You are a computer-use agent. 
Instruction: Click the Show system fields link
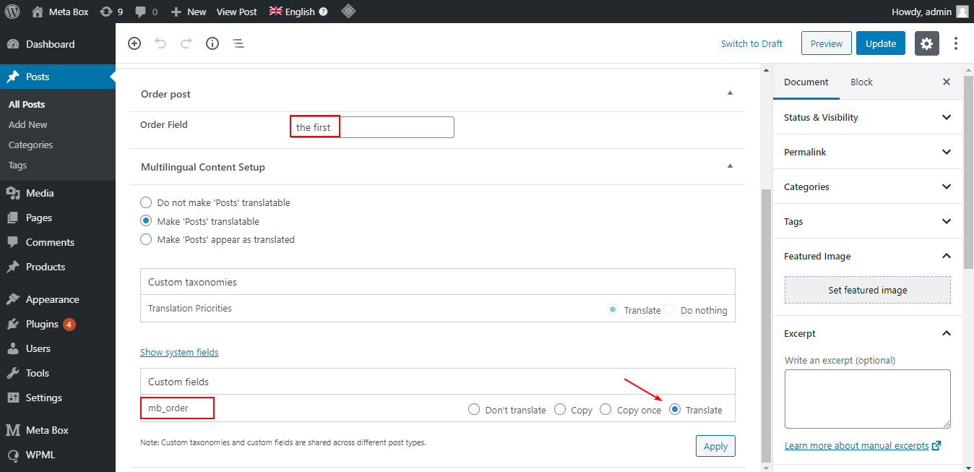(x=179, y=352)
